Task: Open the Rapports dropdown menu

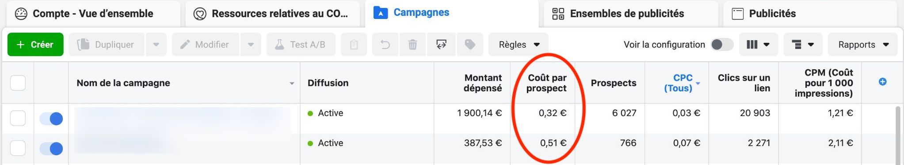Action: pos(862,45)
